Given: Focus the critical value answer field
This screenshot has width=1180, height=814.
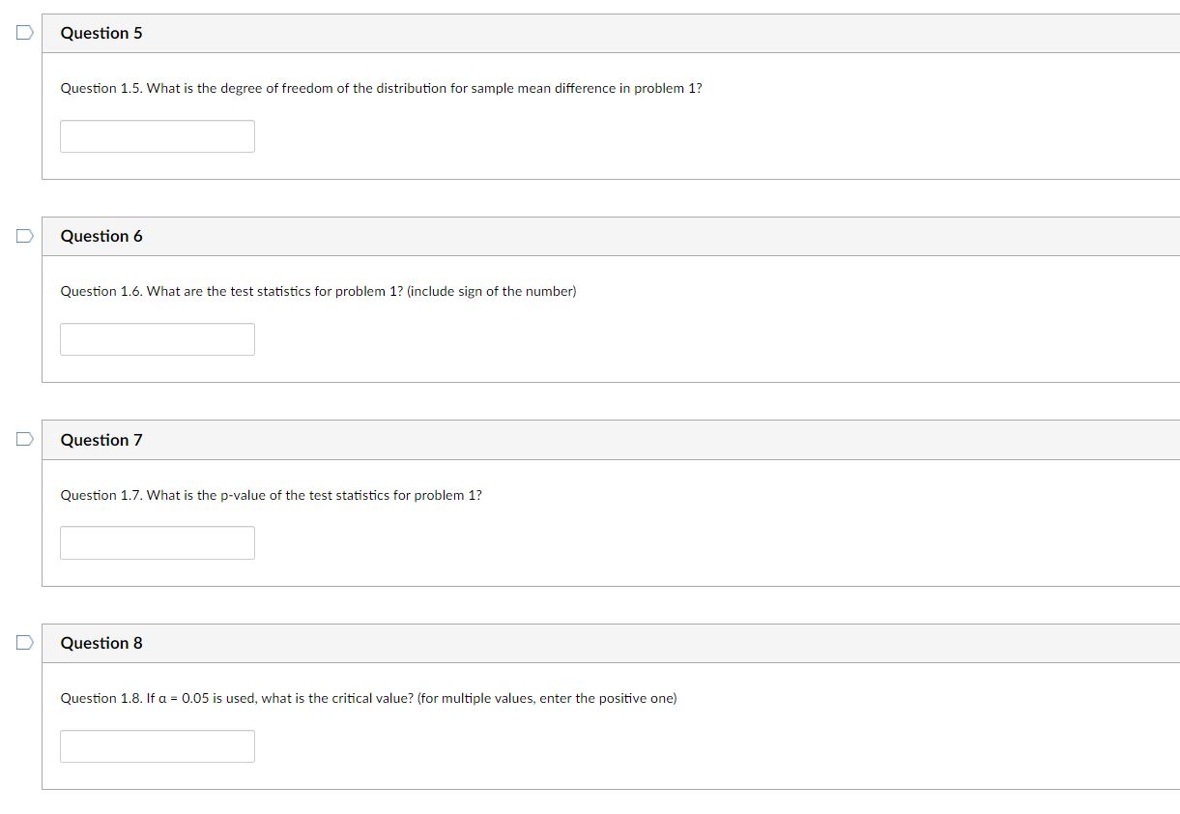Looking at the screenshot, I should click(x=158, y=745).
